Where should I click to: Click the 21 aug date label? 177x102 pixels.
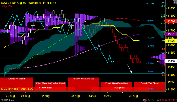(x=25, y=96)
